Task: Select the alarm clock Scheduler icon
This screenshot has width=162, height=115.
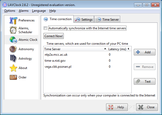Action: [x=13, y=30]
